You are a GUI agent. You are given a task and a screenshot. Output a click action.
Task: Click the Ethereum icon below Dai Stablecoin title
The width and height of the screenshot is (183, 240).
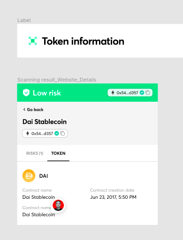tap(28, 134)
